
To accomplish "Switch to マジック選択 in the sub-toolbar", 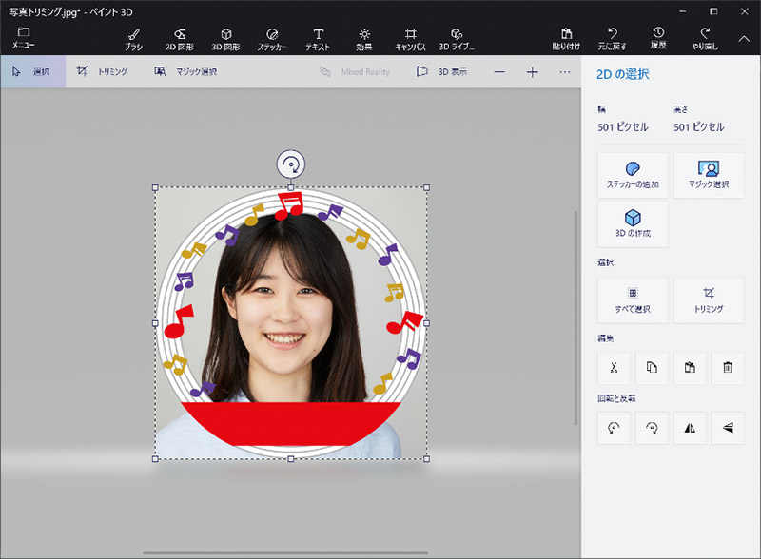I will [x=185, y=72].
